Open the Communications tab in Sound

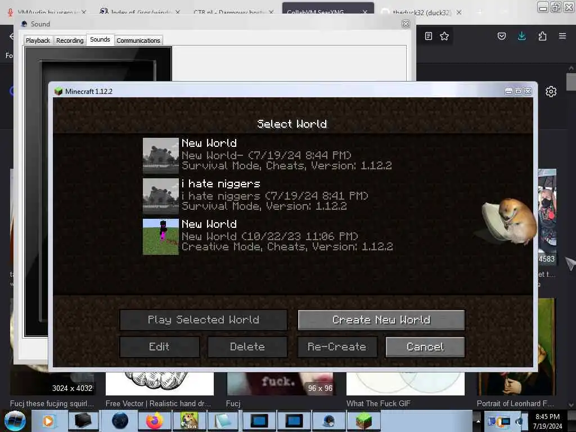138,40
